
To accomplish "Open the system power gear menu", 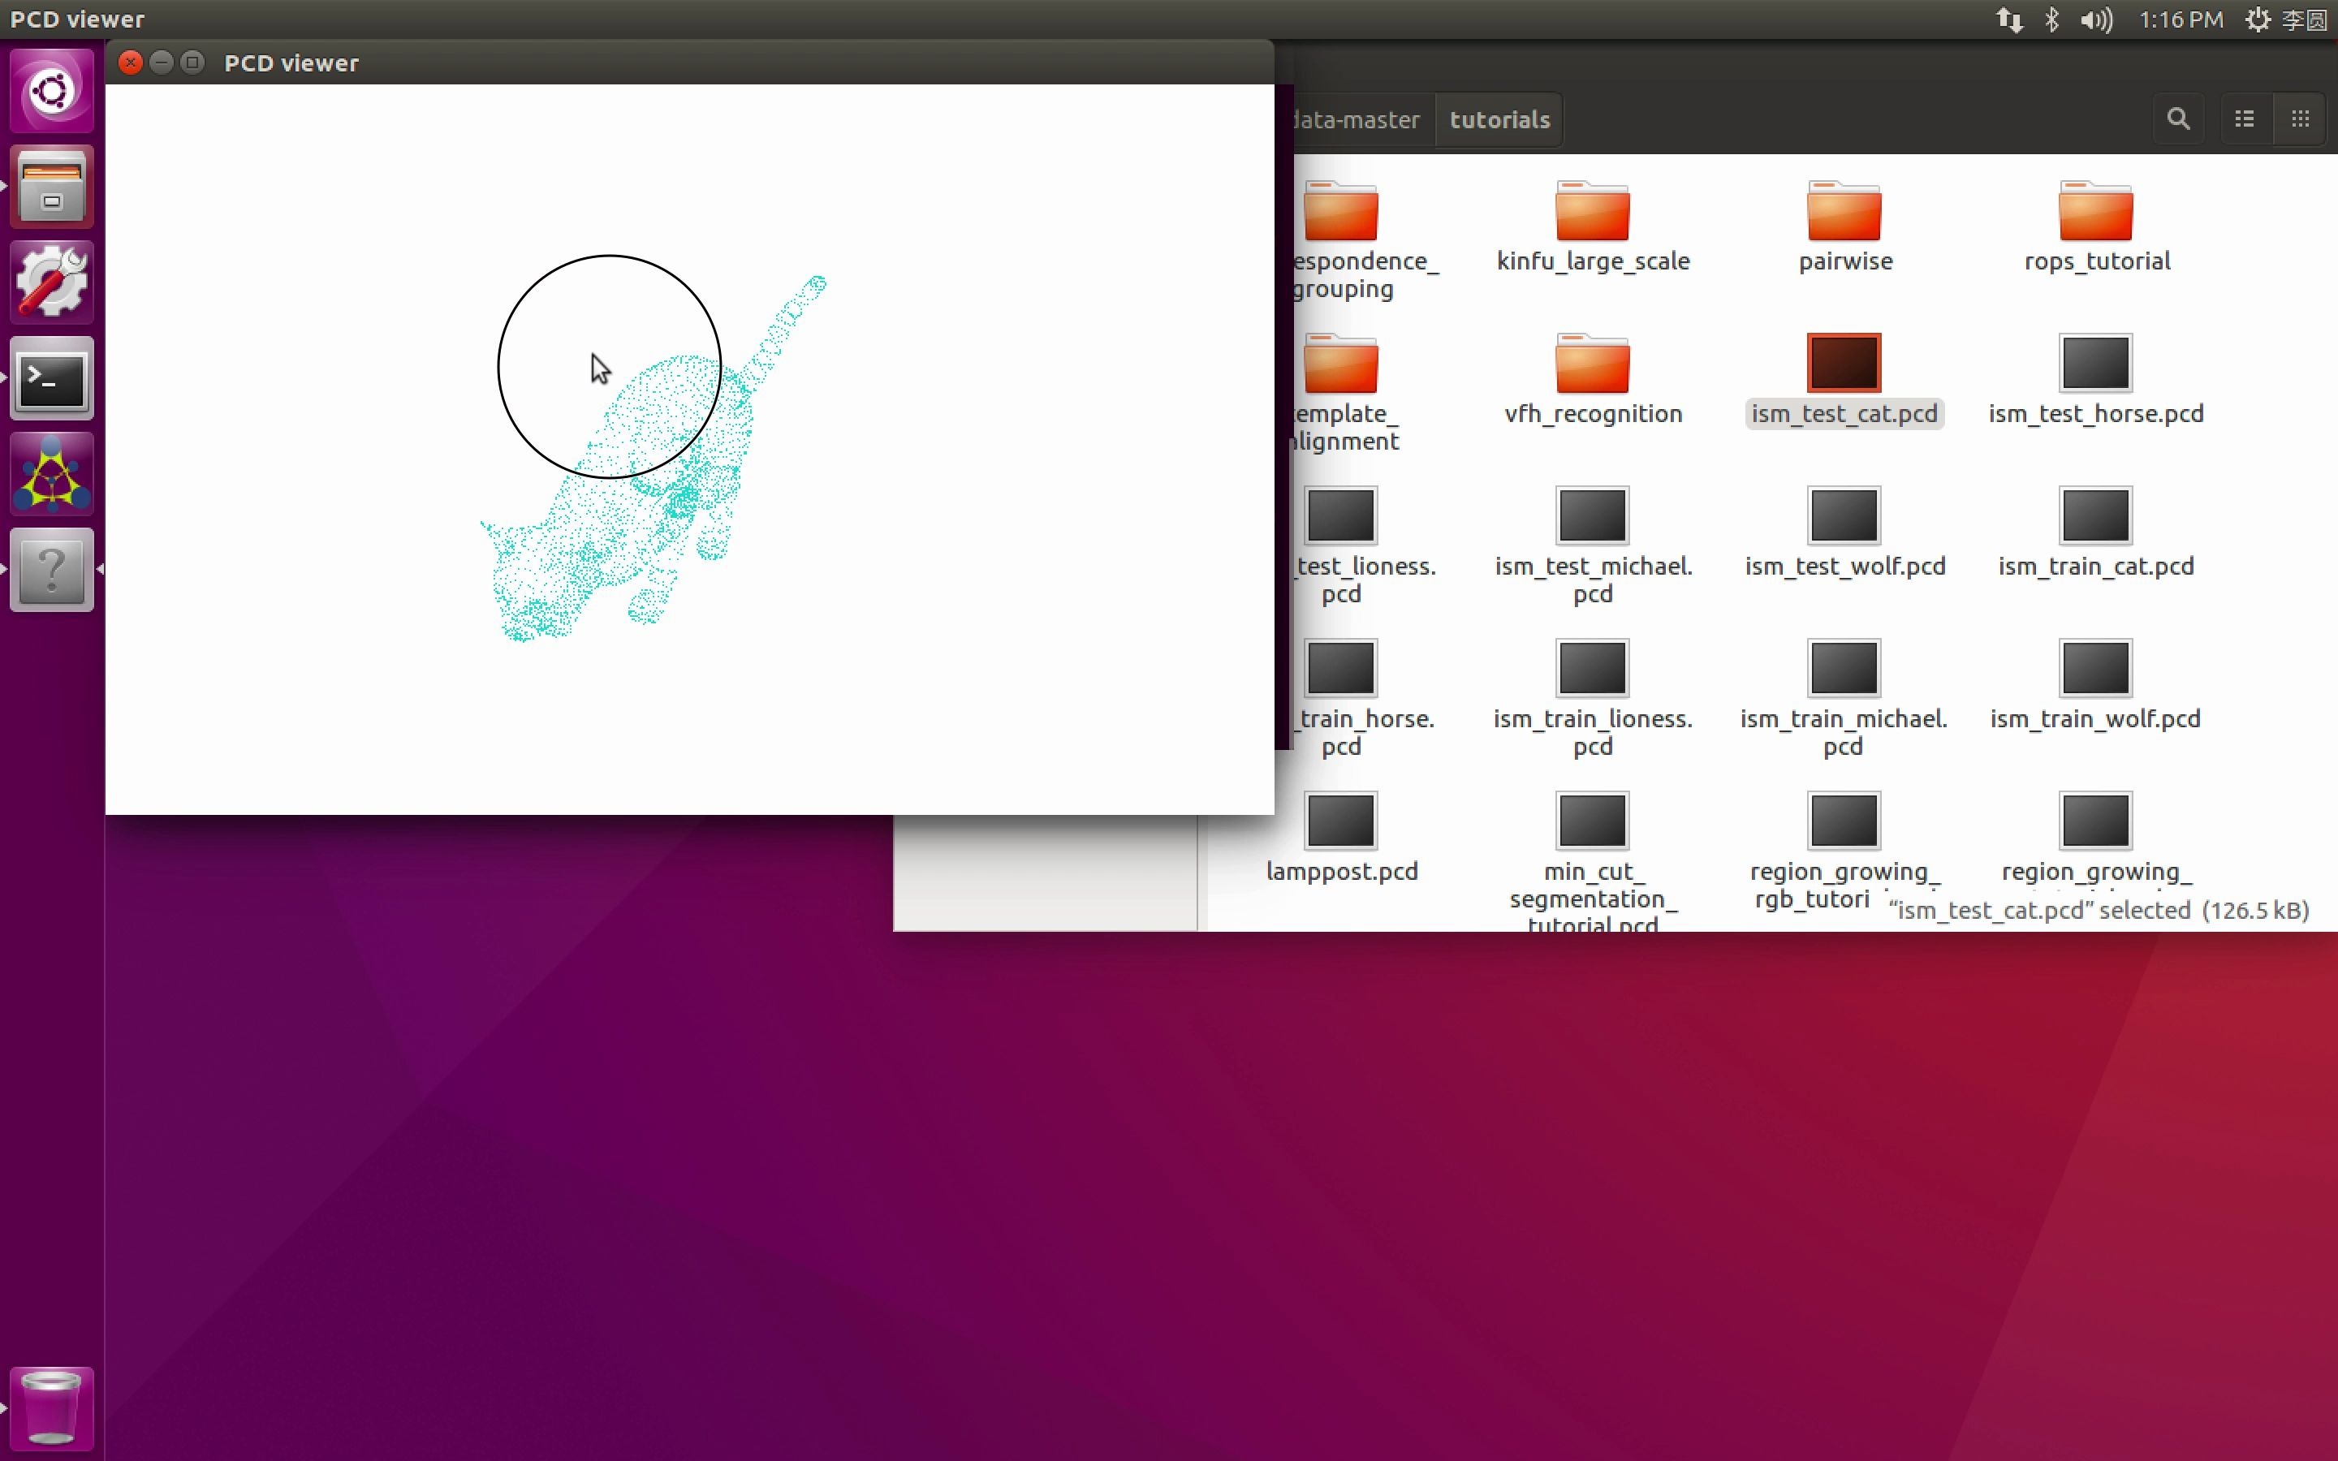I will 2257,20.
